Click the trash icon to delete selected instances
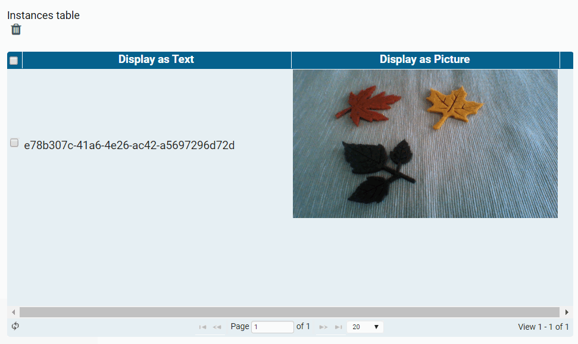This screenshot has width=578, height=344. 15,29
